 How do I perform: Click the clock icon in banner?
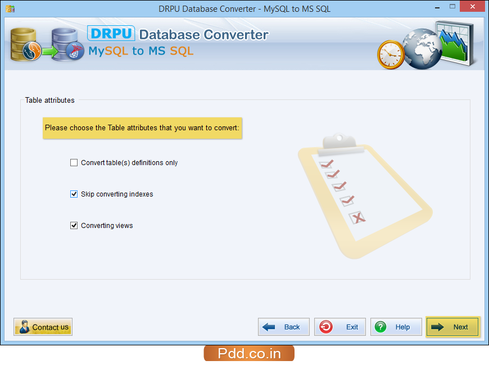pyautogui.click(x=391, y=54)
